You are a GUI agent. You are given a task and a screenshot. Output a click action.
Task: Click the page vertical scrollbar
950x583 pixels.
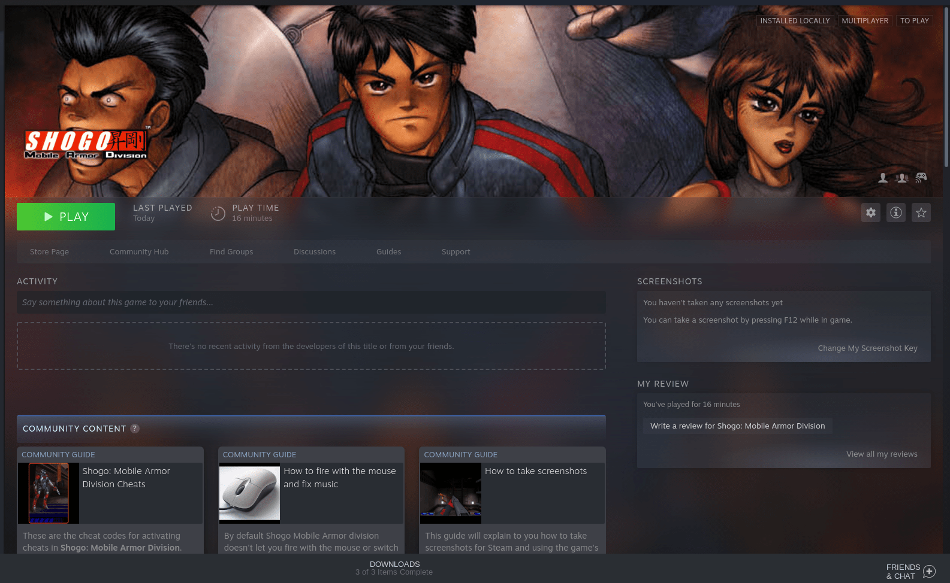[x=946, y=87]
